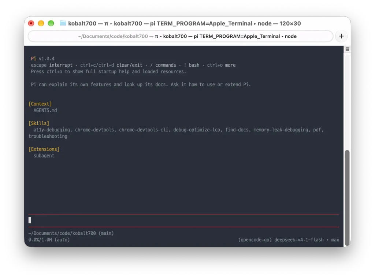Click the '! bash' hint text
The height and width of the screenshot is (279, 375).
click(191, 65)
